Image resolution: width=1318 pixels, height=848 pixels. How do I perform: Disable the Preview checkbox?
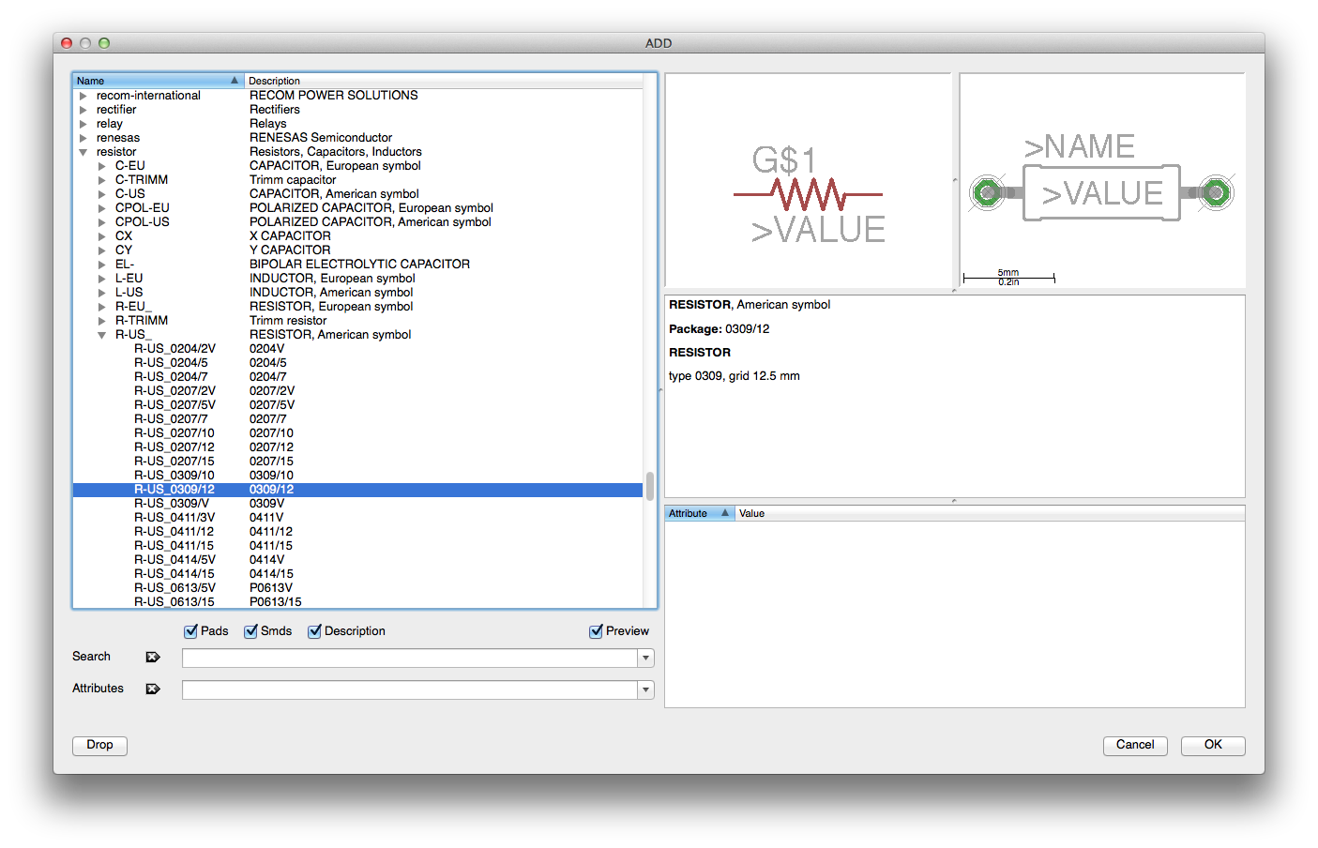pos(597,631)
